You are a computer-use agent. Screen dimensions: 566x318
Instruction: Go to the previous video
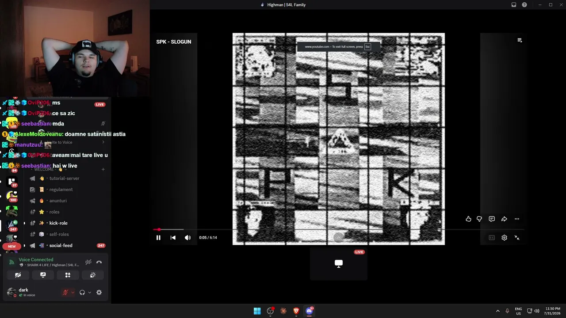(x=173, y=238)
